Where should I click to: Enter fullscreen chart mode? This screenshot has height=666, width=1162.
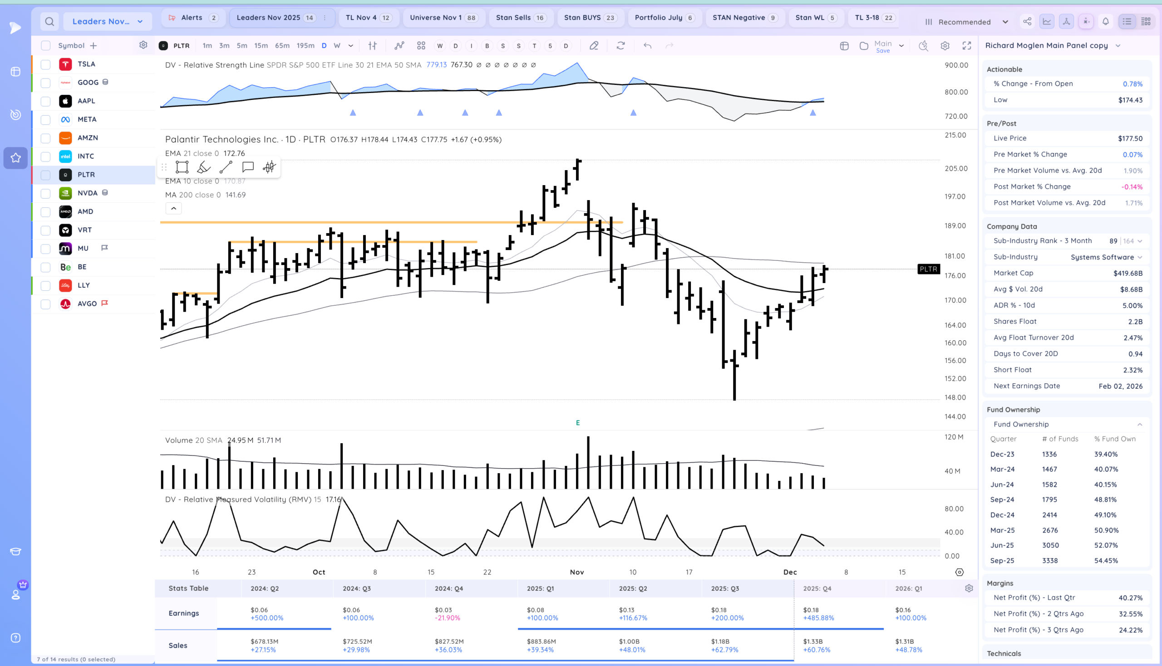coord(966,46)
